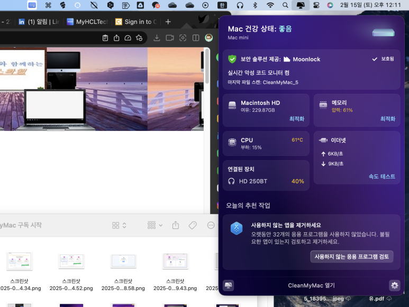Switch Korean input source 한 icon
Image resolution: width=409 pixels, height=307 pixels.
(x=222, y=5)
